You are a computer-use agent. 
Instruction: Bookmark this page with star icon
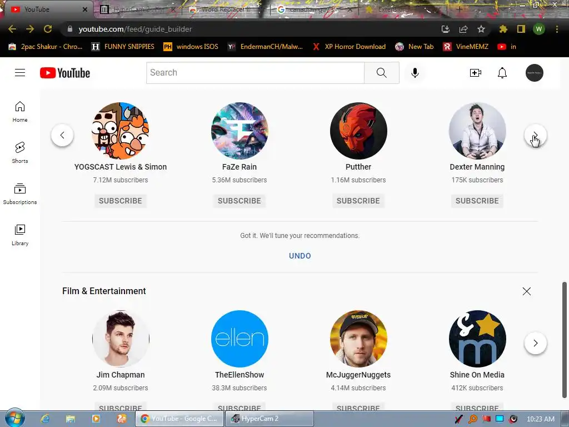click(481, 29)
